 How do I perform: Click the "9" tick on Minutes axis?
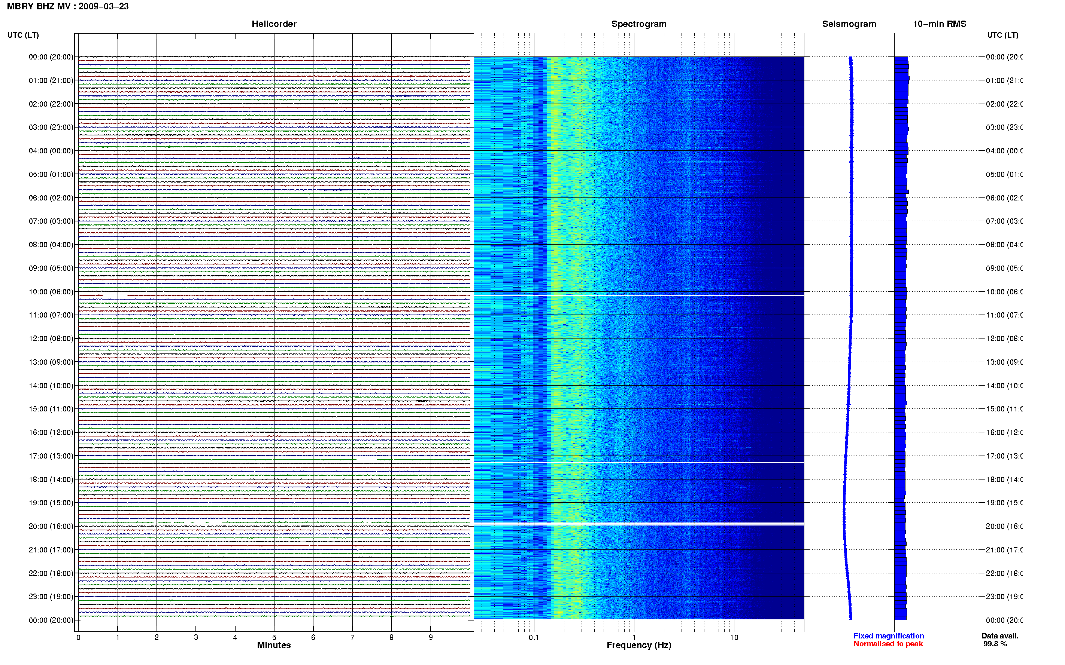pyautogui.click(x=431, y=637)
